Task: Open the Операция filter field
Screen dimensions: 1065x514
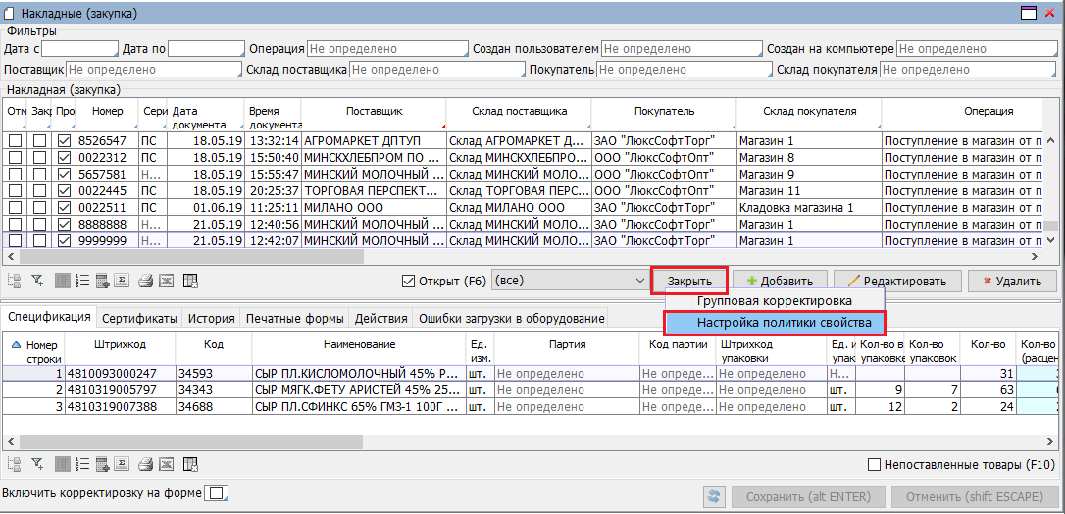Action: pos(386,48)
